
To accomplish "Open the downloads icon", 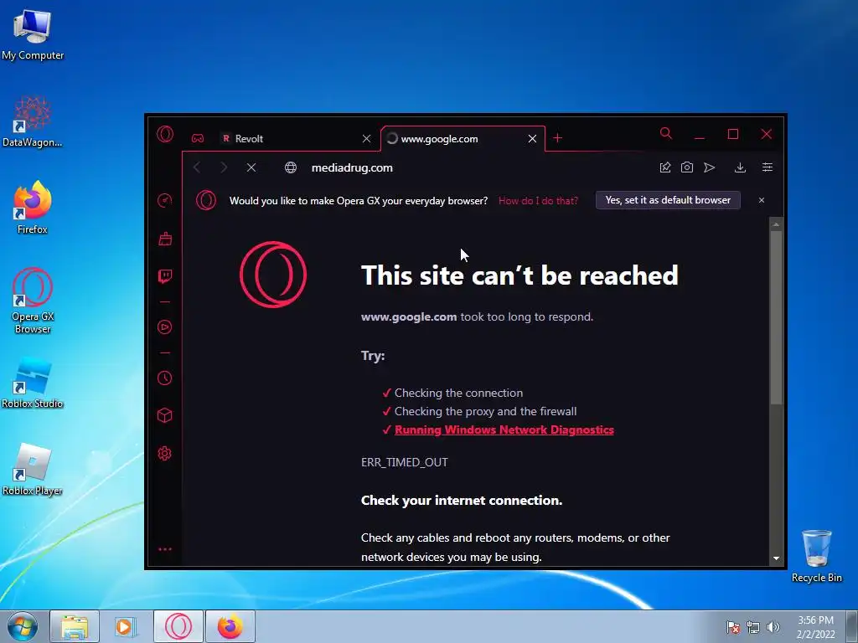I will (x=740, y=167).
